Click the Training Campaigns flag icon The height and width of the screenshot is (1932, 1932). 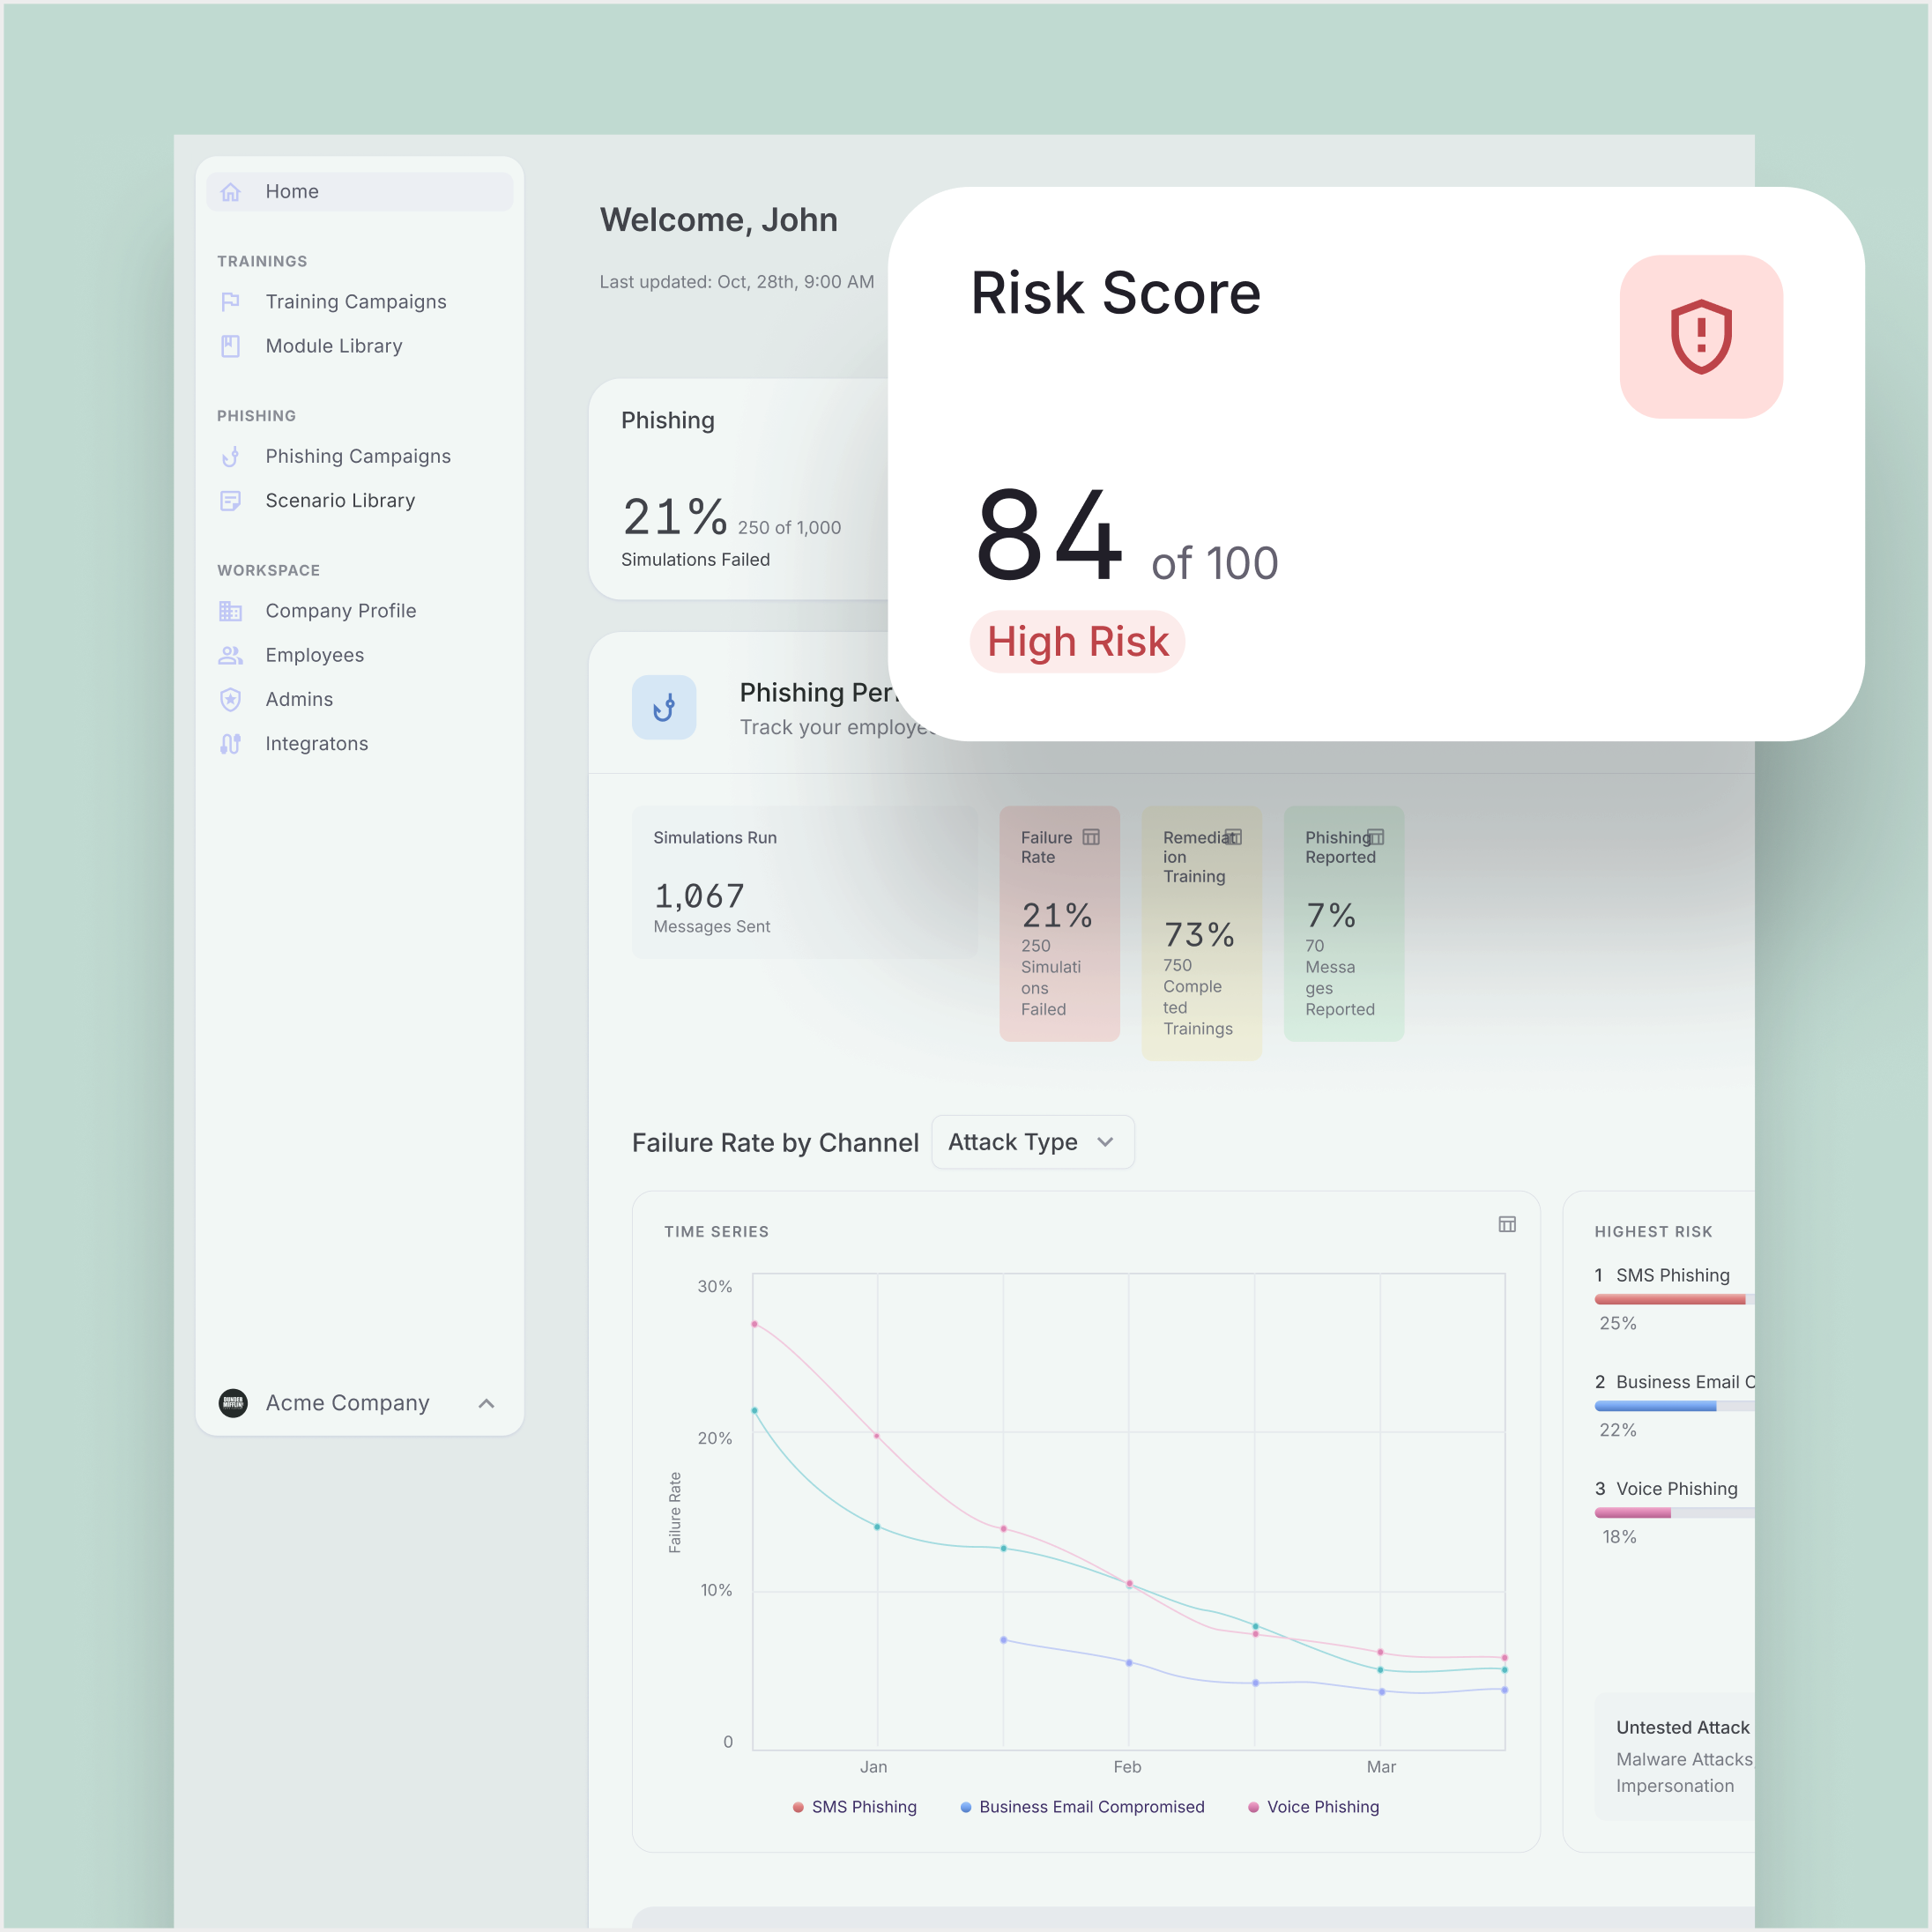(x=230, y=301)
